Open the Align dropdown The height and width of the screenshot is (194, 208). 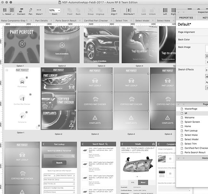114,12
